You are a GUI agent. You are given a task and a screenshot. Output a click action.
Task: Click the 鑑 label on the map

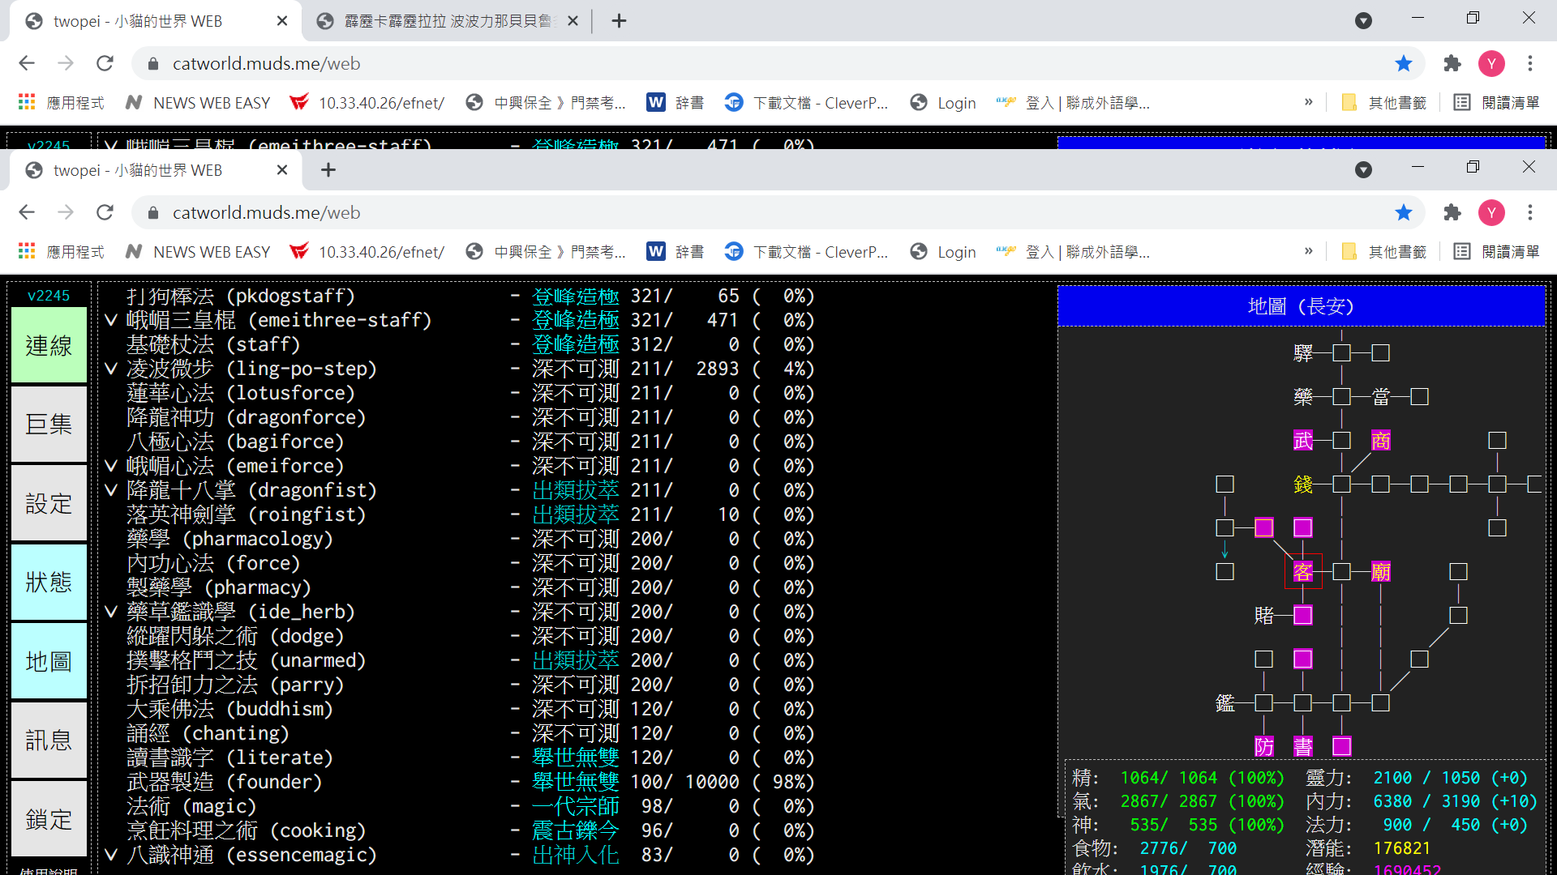pos(1225,702)
